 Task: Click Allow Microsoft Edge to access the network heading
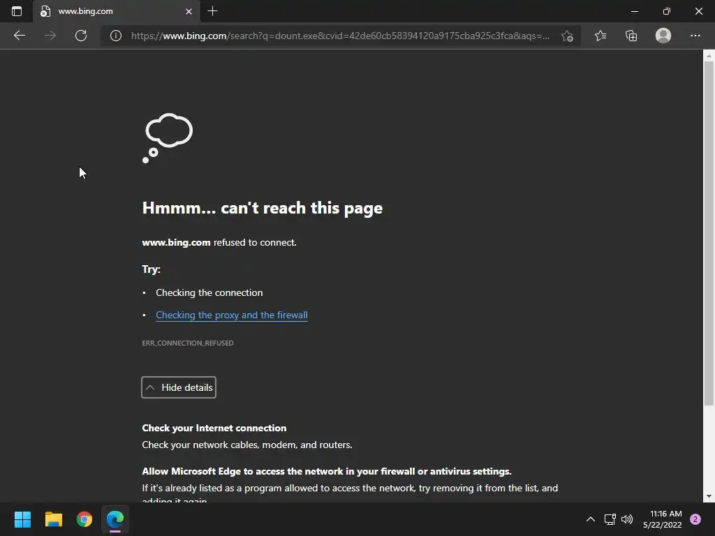point(327,471)
